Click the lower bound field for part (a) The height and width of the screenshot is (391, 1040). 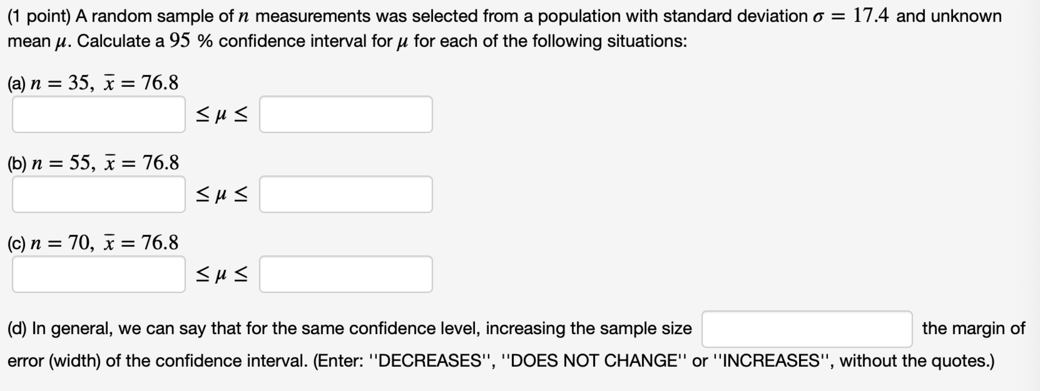point(99,114)
